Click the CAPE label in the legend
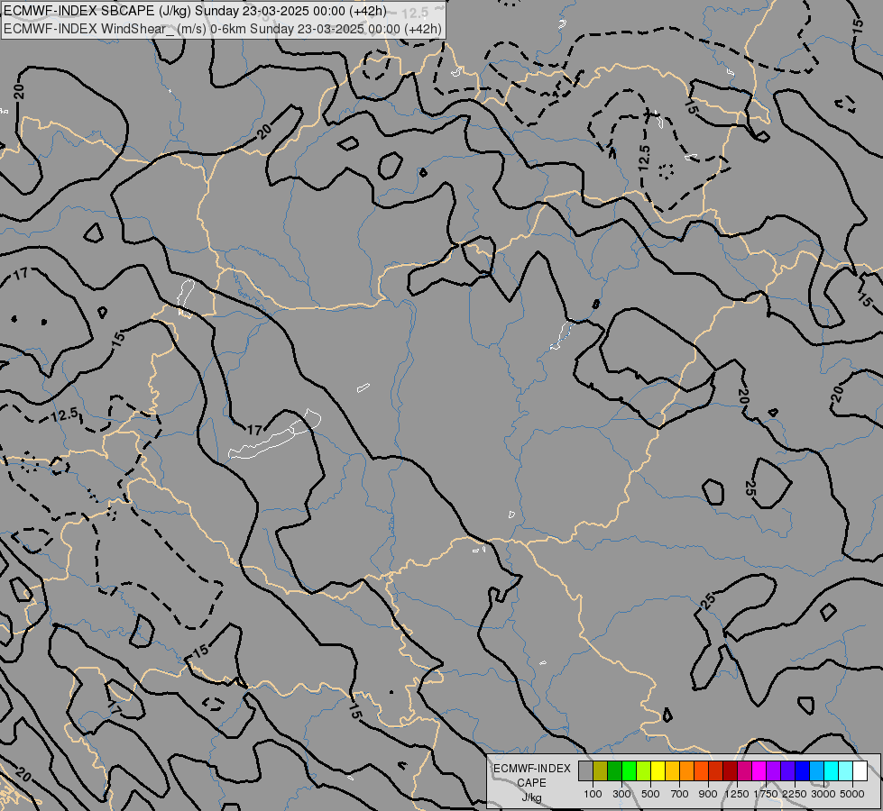883x811 pixels. click(532, 782)
